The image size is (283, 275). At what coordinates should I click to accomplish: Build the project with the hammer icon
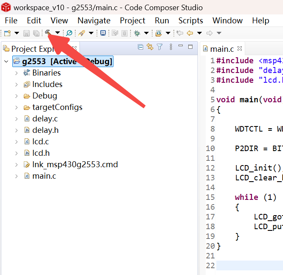[48, 33]
